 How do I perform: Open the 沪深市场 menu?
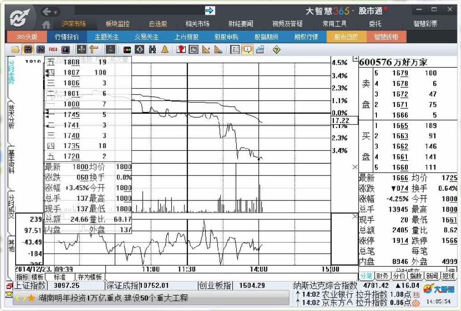tap(73, 24)
